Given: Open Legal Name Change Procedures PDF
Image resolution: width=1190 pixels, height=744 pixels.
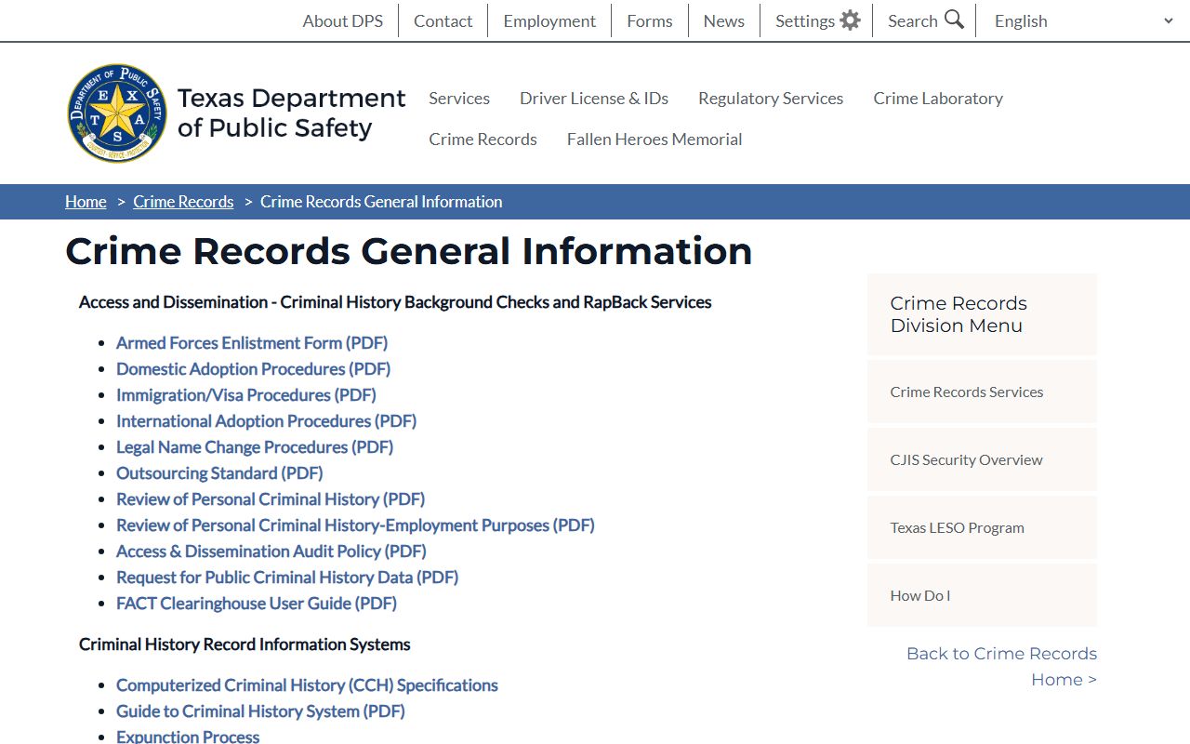Looking at the screenshot, I should click(255, 447).
